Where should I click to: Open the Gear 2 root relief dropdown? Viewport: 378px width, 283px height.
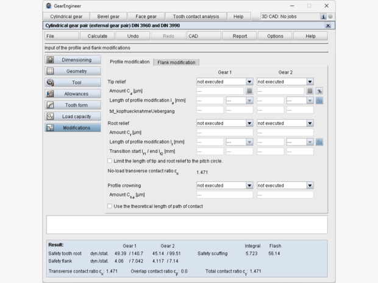pos(310,123)
